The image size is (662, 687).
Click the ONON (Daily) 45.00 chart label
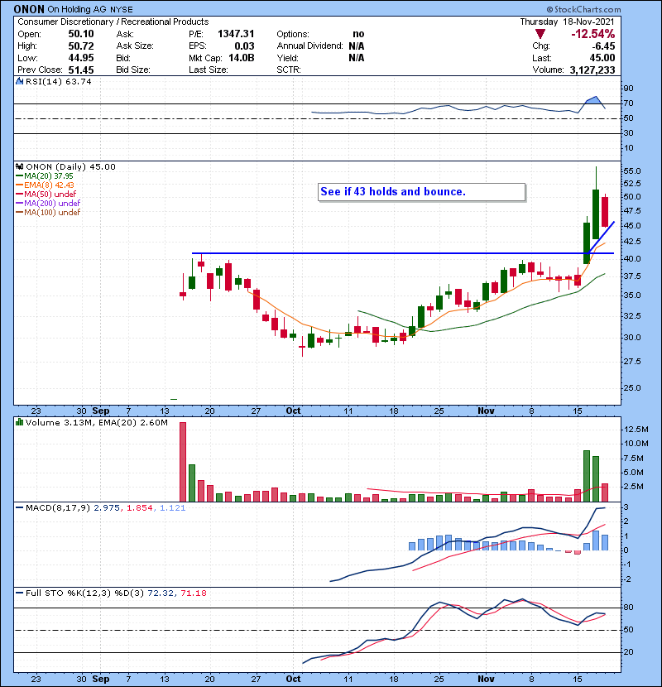70,167
